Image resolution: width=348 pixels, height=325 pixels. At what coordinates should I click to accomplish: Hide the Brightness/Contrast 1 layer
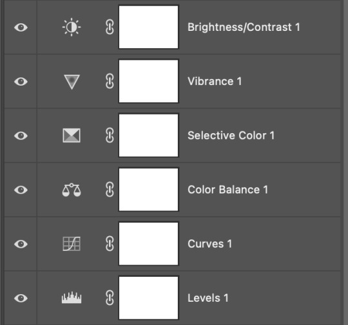click(21, 28)
